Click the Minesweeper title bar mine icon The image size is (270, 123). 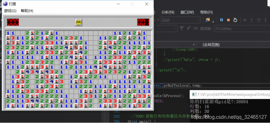coord(5,4)
